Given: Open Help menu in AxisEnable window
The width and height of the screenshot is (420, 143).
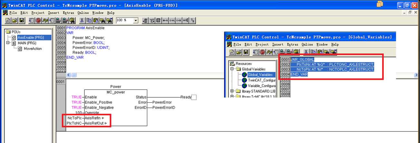Looking at the screenshot, I should (x=111, y=13).
